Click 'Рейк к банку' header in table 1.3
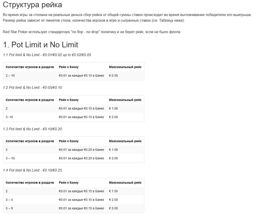Screen dimensions: 256x215 [69, 141]
